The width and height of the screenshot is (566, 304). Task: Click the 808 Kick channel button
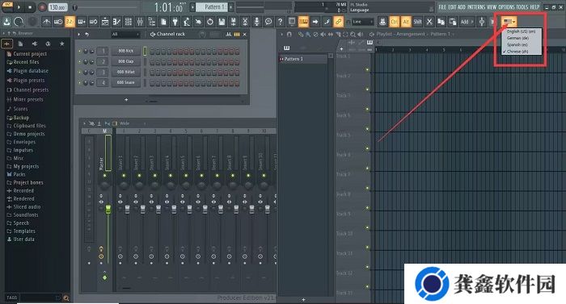[x=125, y=51]
